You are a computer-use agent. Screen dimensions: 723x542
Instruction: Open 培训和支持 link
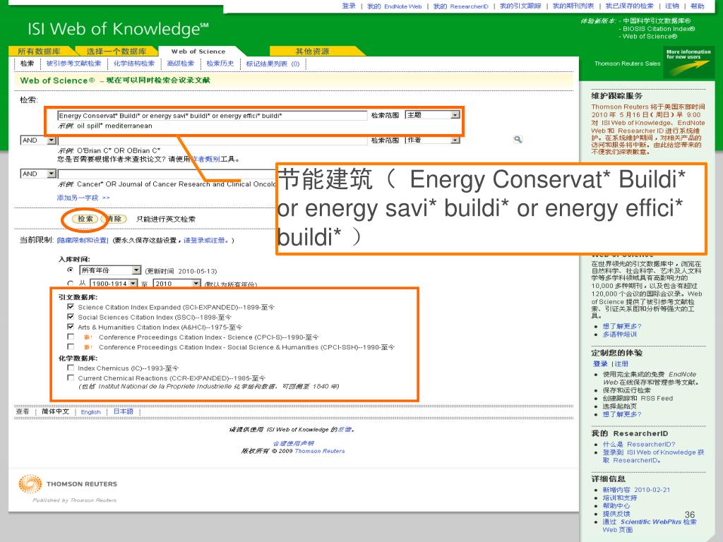point(620,498)
